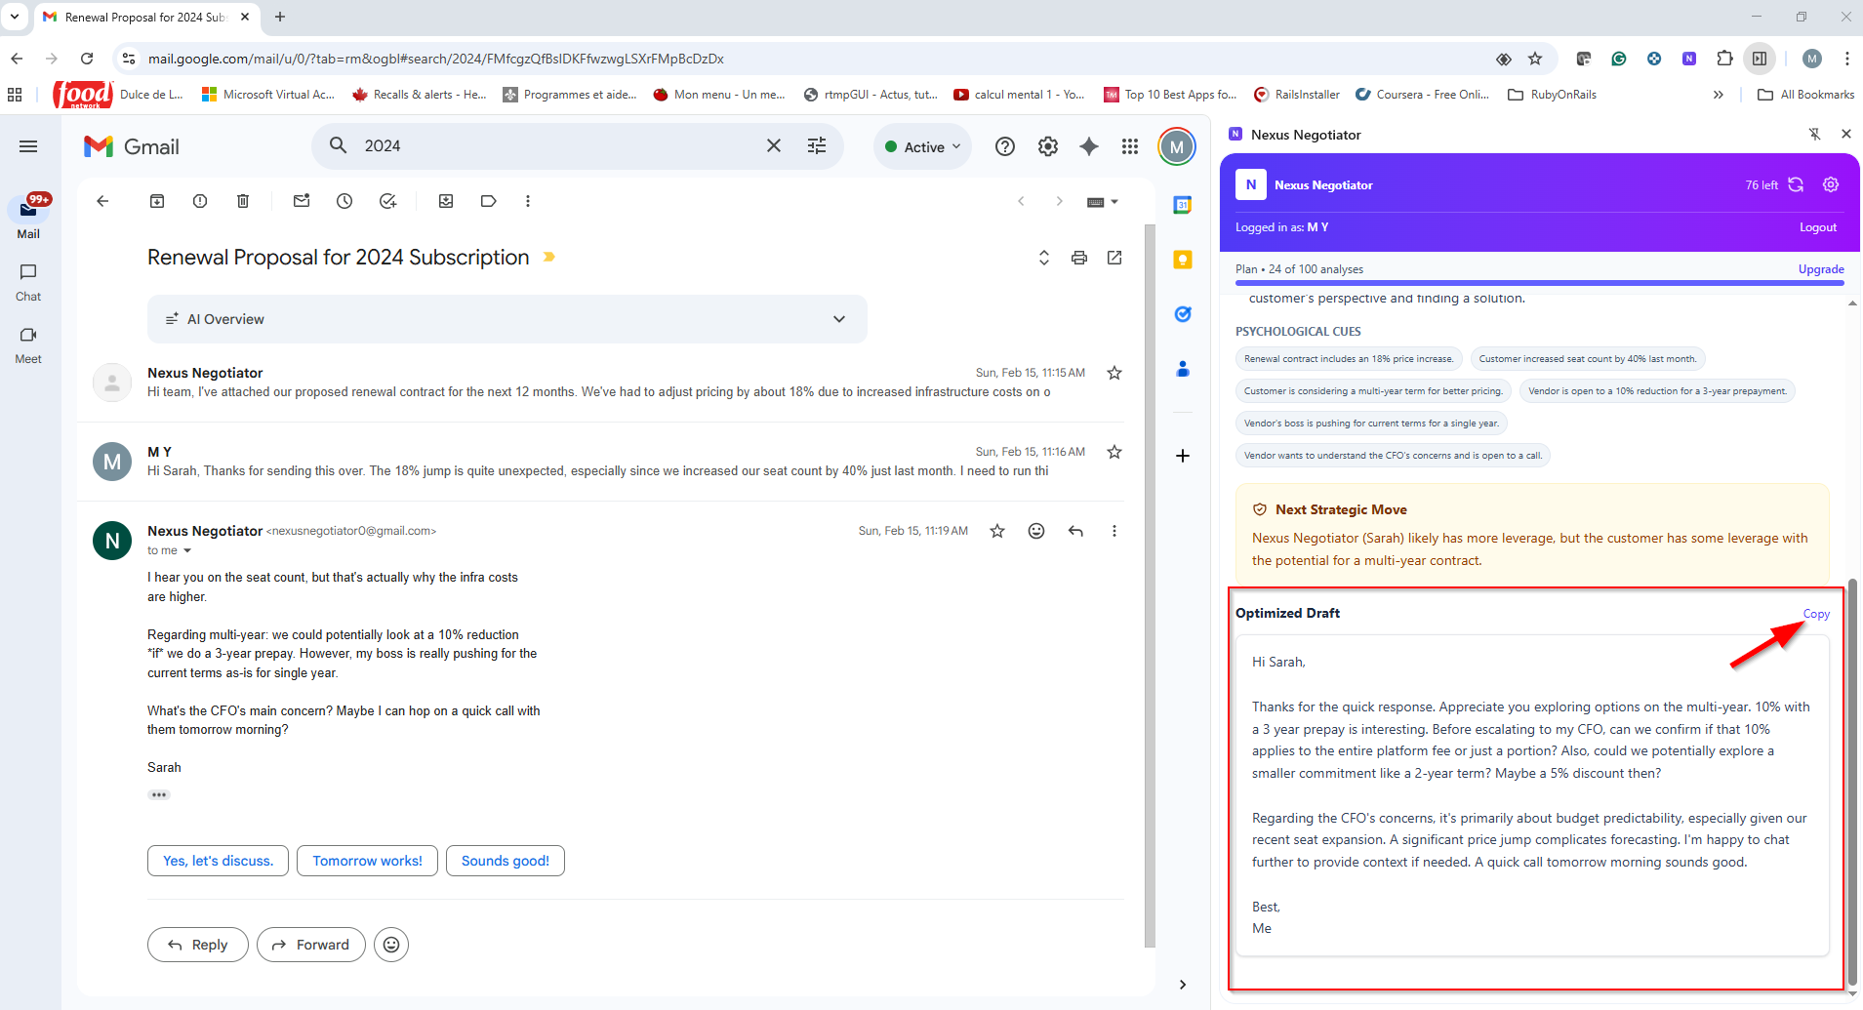Image resolution: width=1863 pixels, height=1010 pixels.
Task: Open the Meet tab in left sidebar
Action: pos(28,343)
